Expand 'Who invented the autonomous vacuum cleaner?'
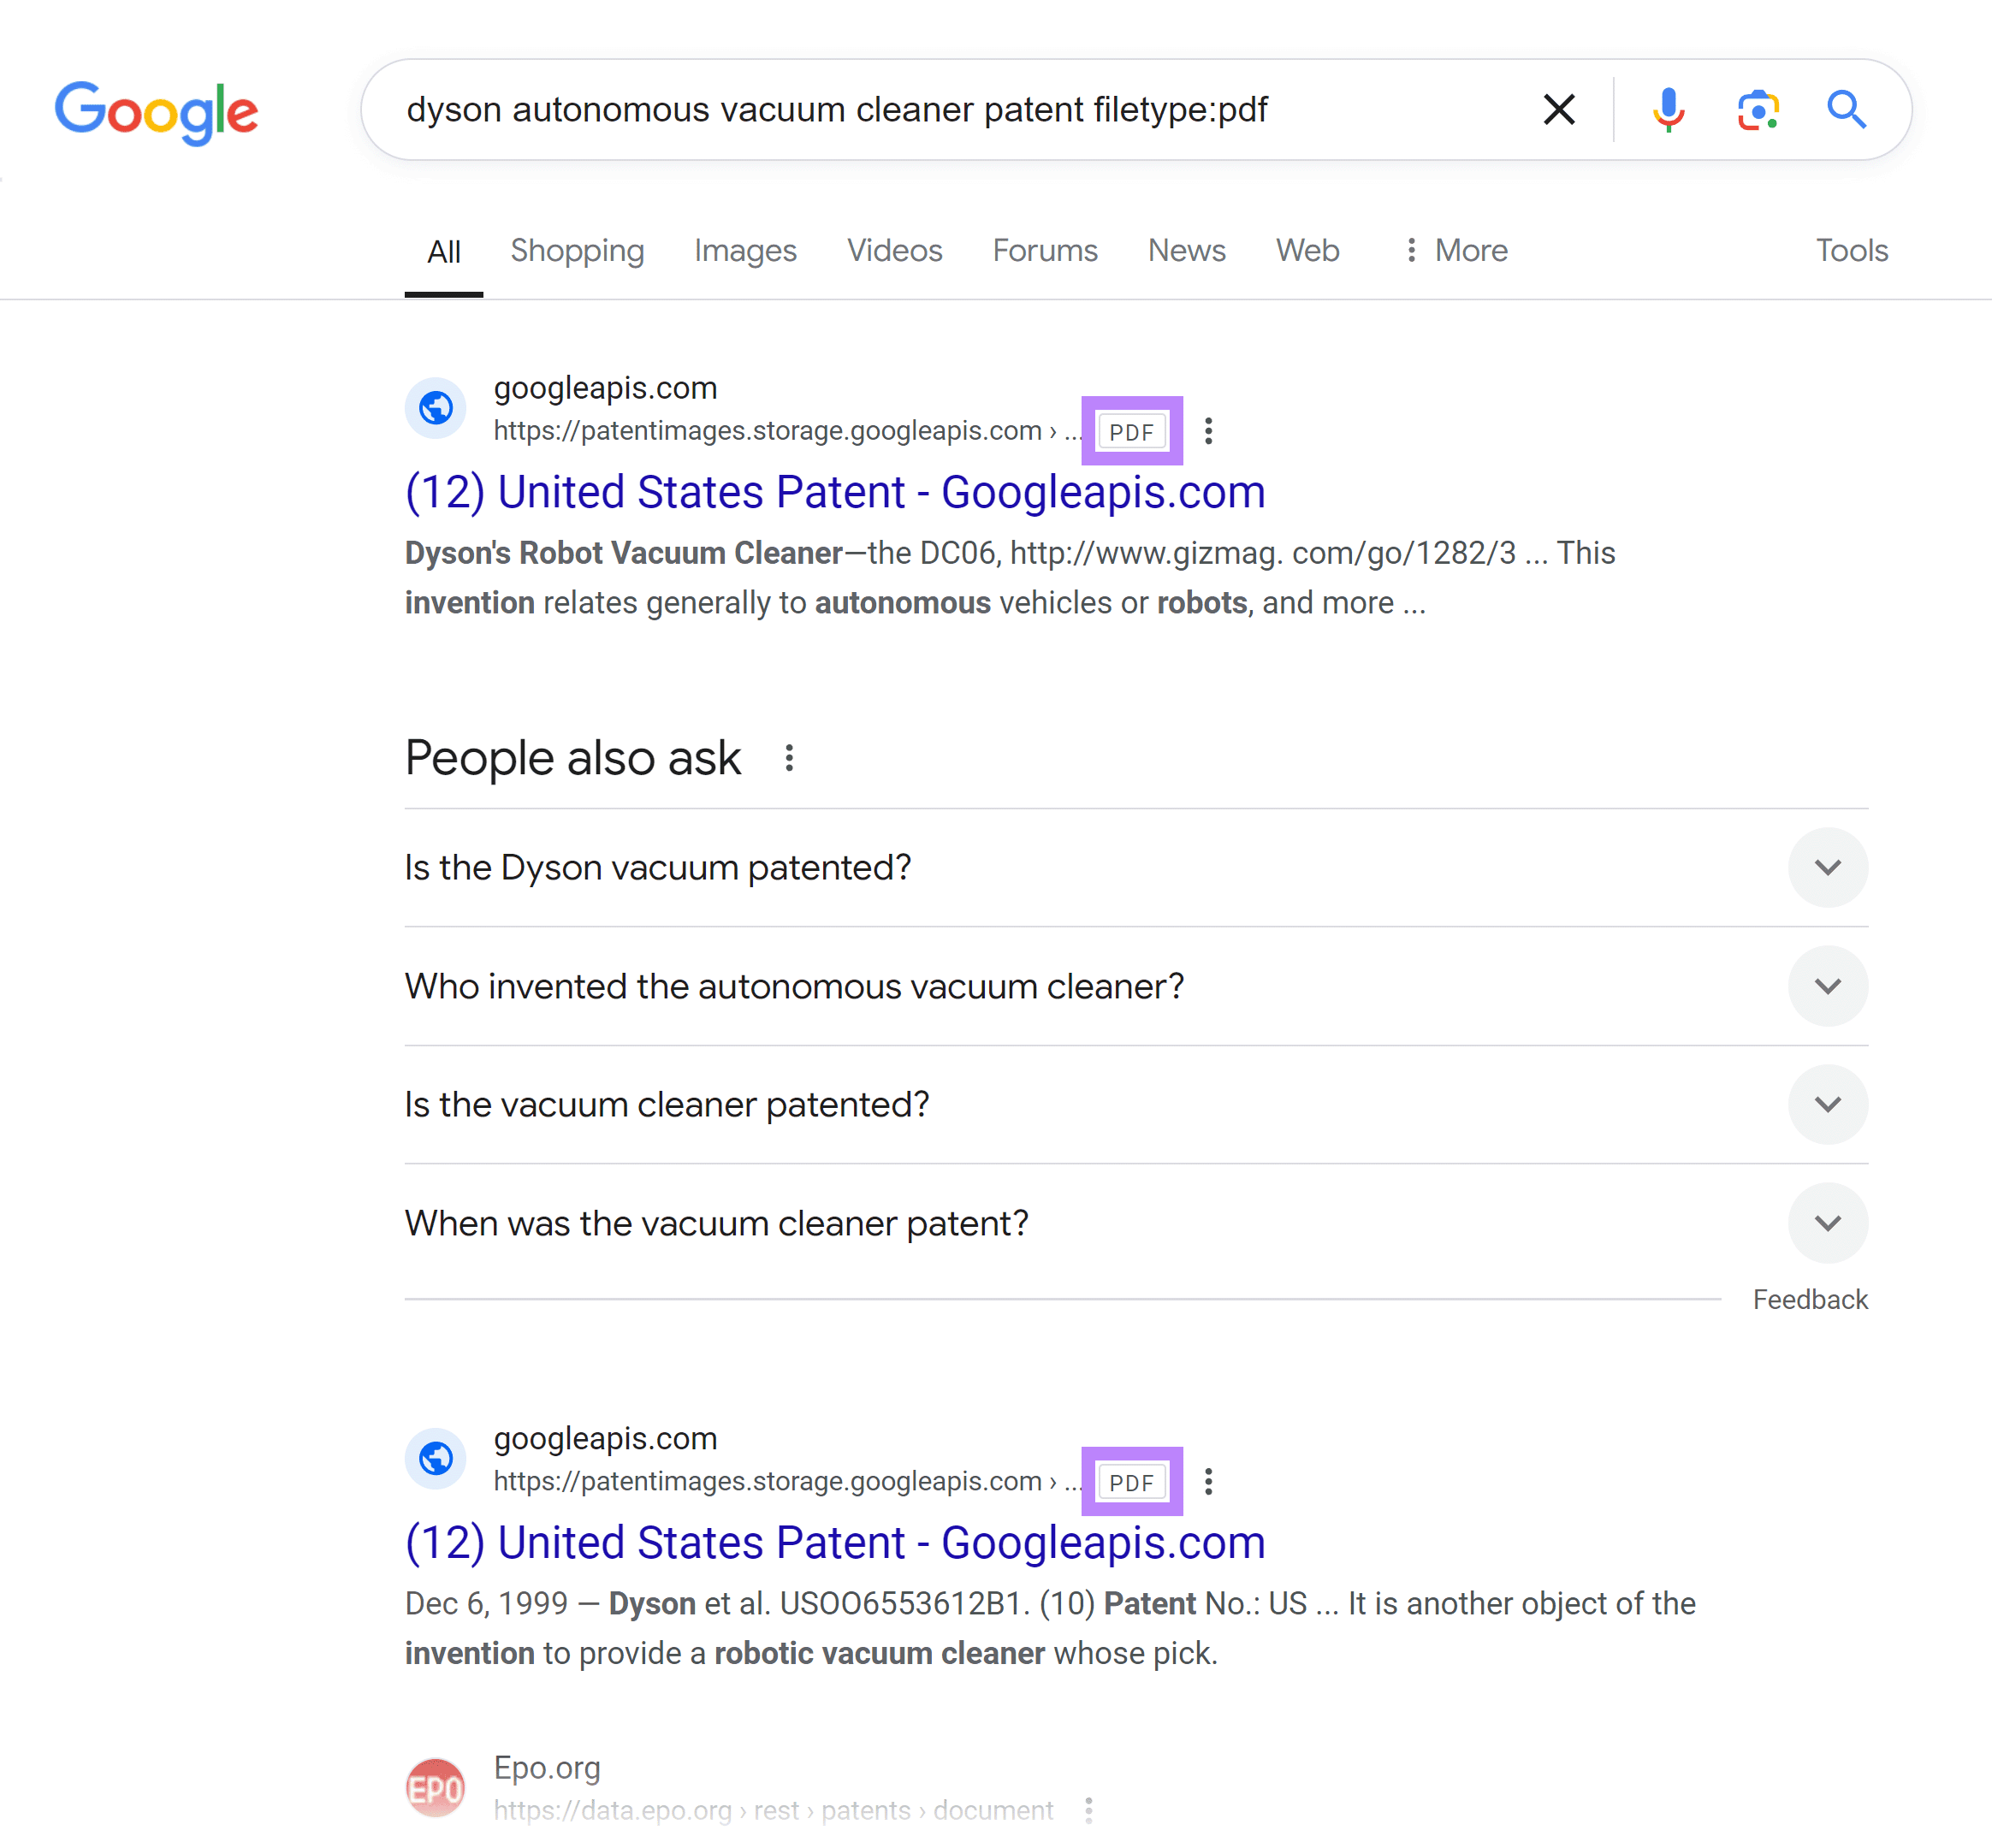Image resolution: width=1992 pixels, height=1848 pixels. pos(1828,986)
